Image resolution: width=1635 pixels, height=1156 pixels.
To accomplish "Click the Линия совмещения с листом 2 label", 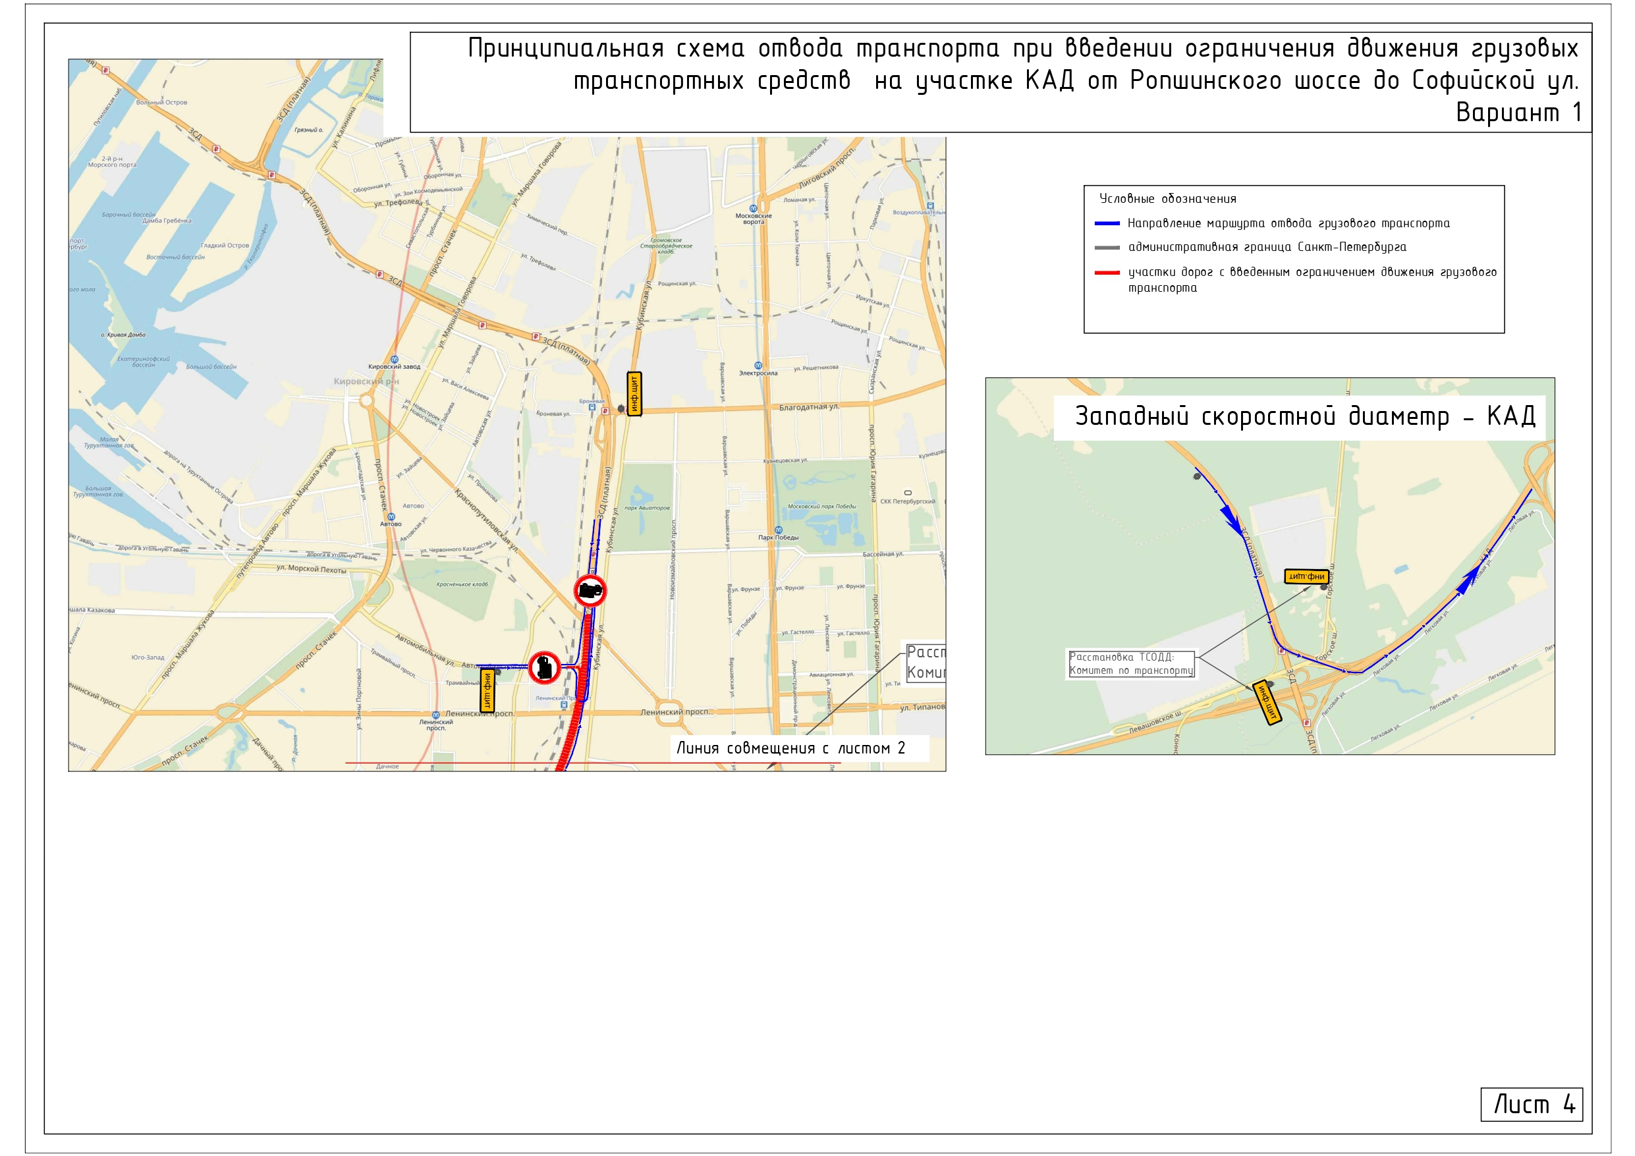I will pos(790,748).
